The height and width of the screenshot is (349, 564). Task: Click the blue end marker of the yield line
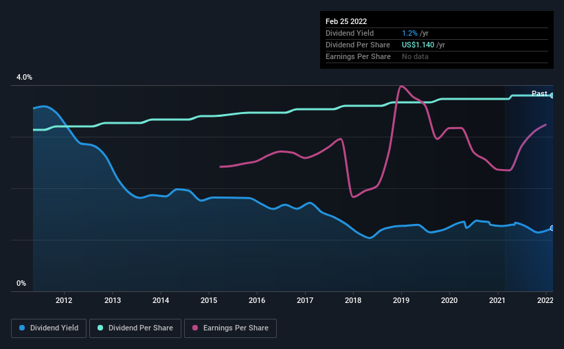click(x=552, y=228)
